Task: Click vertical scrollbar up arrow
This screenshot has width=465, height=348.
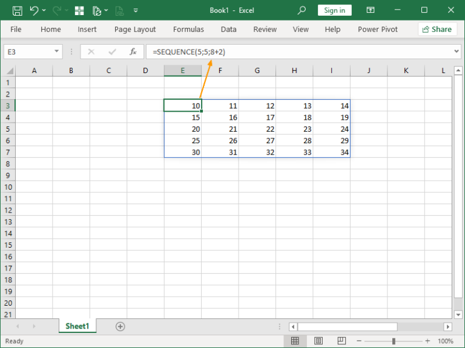Action: pos(458,71)
